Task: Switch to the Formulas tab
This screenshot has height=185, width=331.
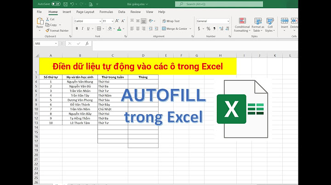Action: tap(106, 12)
